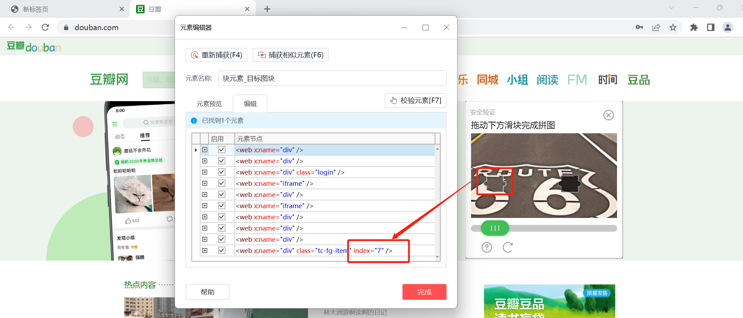Switch to the 元素预览 tab
The image size is (743, 318).
(x=209, y=104)
